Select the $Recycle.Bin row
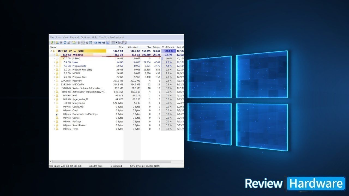 pos(116,103)
